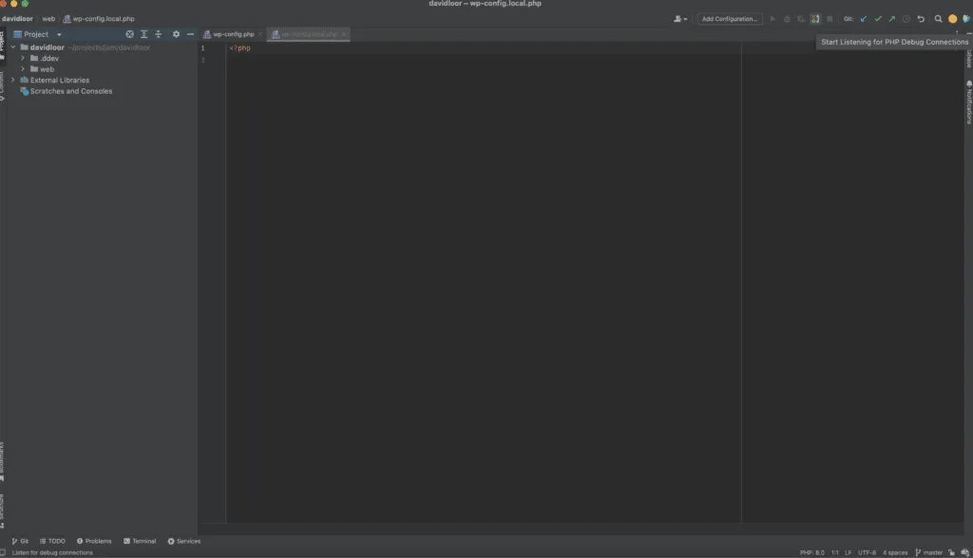973x558 pixels.
Task: Toggle the Terminal tool window
Action: [x=140, y=541]
